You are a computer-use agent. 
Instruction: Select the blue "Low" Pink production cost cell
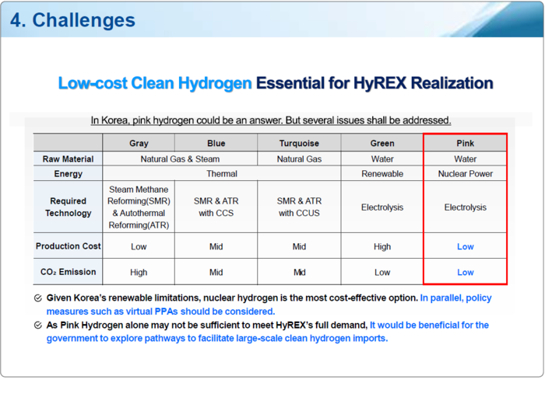pos(465,246)
